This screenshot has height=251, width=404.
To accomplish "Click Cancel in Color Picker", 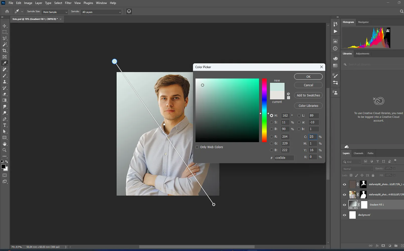I will [x=308, y=85].
